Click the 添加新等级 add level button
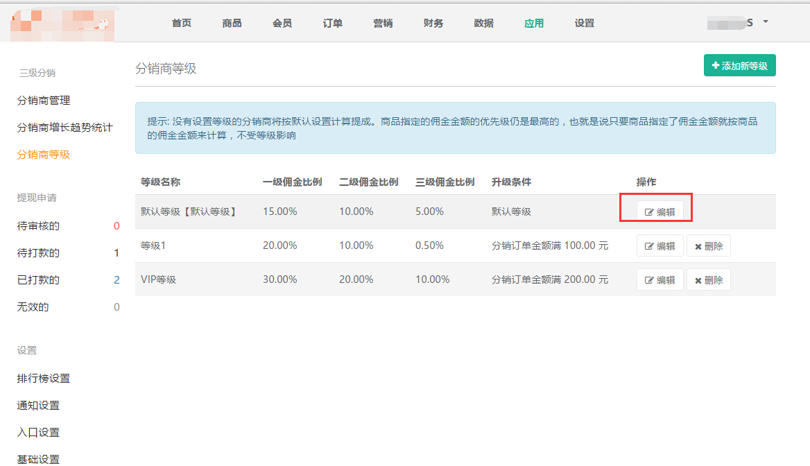 point(739,66)
